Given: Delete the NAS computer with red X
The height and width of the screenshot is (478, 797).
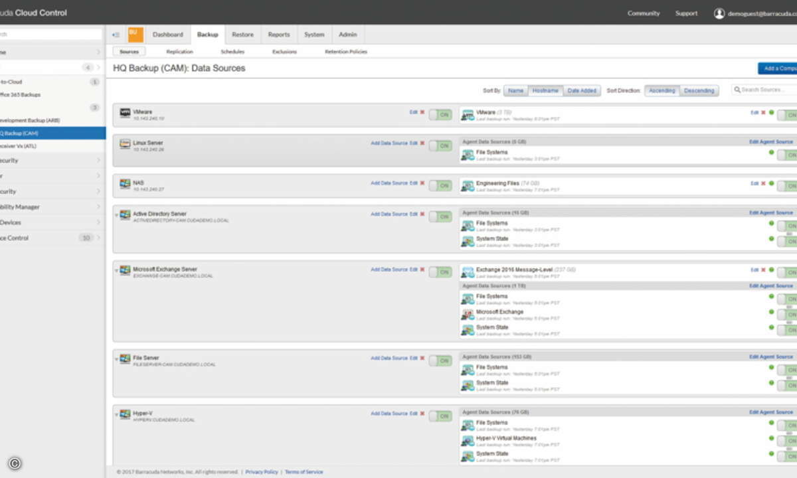Looking at the screenshot, I should [422, 183].
